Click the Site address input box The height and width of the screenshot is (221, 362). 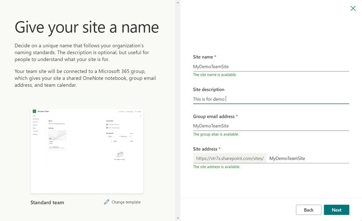point(308,158)
